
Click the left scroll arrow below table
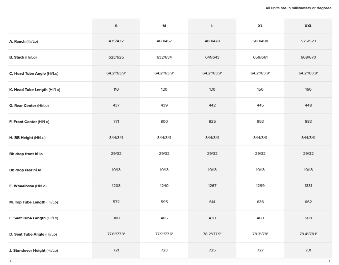11,261
